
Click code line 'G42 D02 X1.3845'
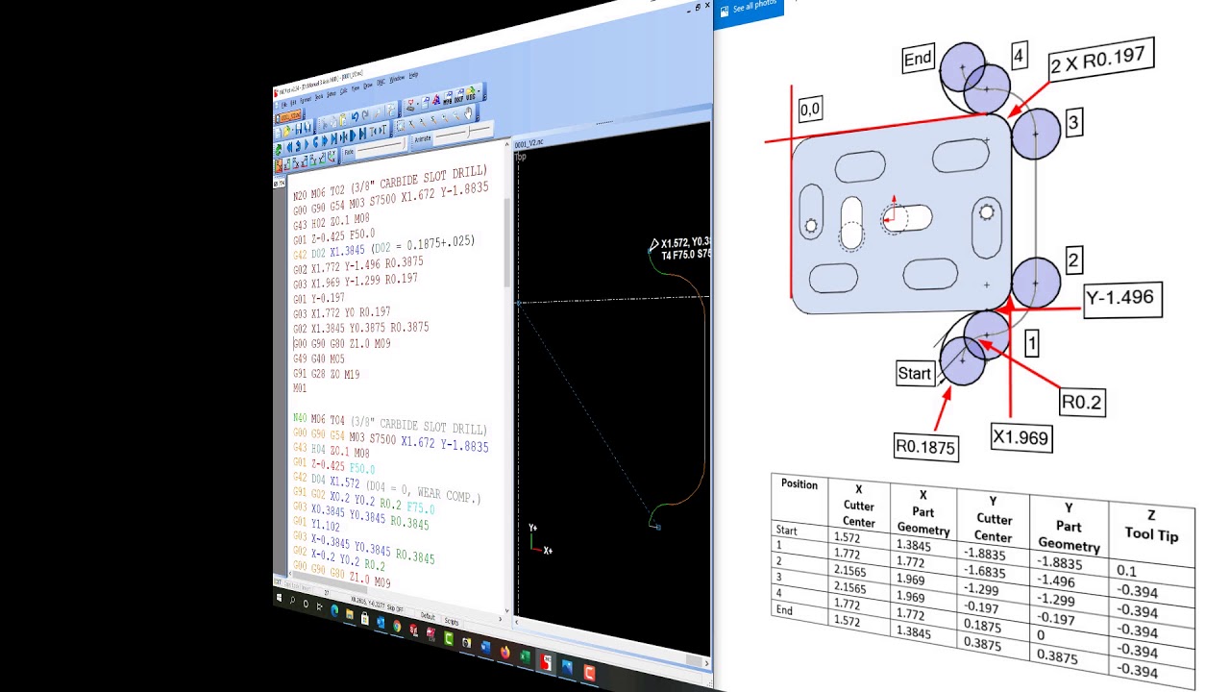[383, 247]
